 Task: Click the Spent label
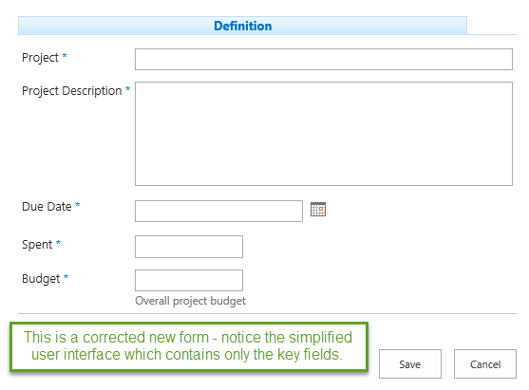[x=37, y=245]
